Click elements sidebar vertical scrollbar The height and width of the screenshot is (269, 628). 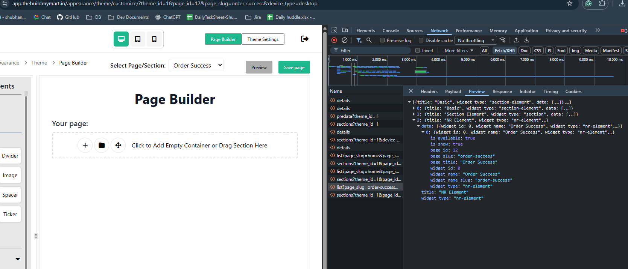26,180
